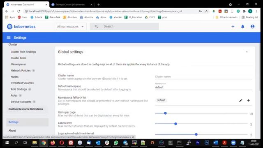Open the Team-Task bookmark
Viewport: 263px width, 148px height.
coord(53,17)
